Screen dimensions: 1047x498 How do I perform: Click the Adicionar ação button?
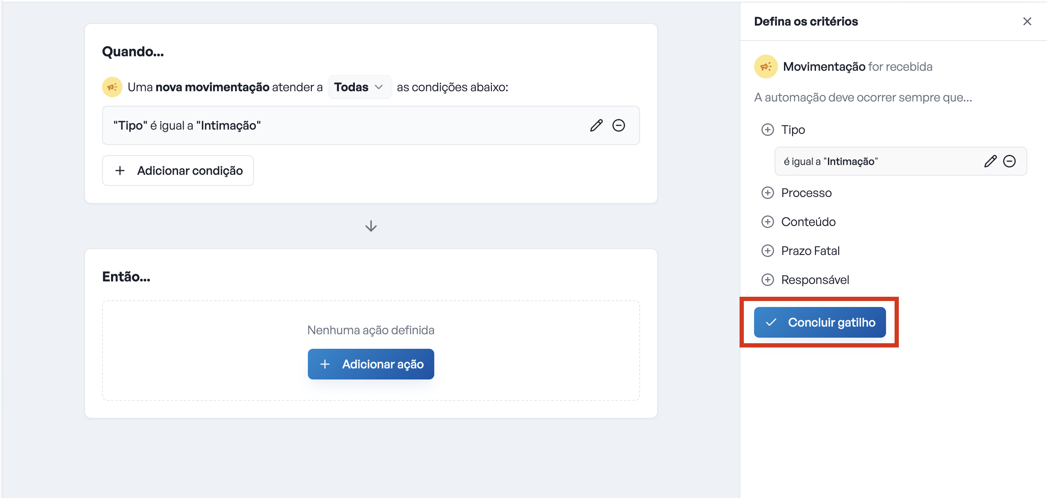(371, 364)
